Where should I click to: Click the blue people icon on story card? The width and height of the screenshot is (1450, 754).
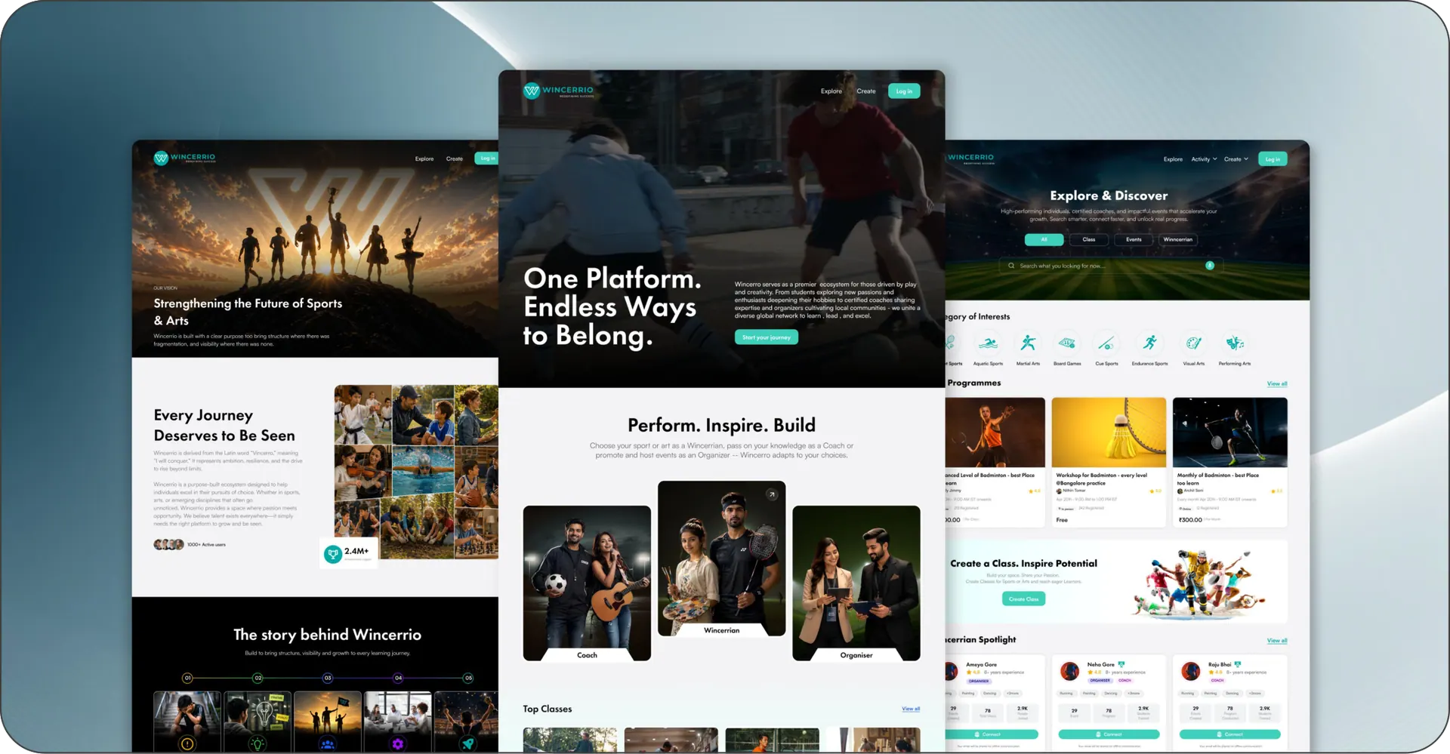point(328,744)
